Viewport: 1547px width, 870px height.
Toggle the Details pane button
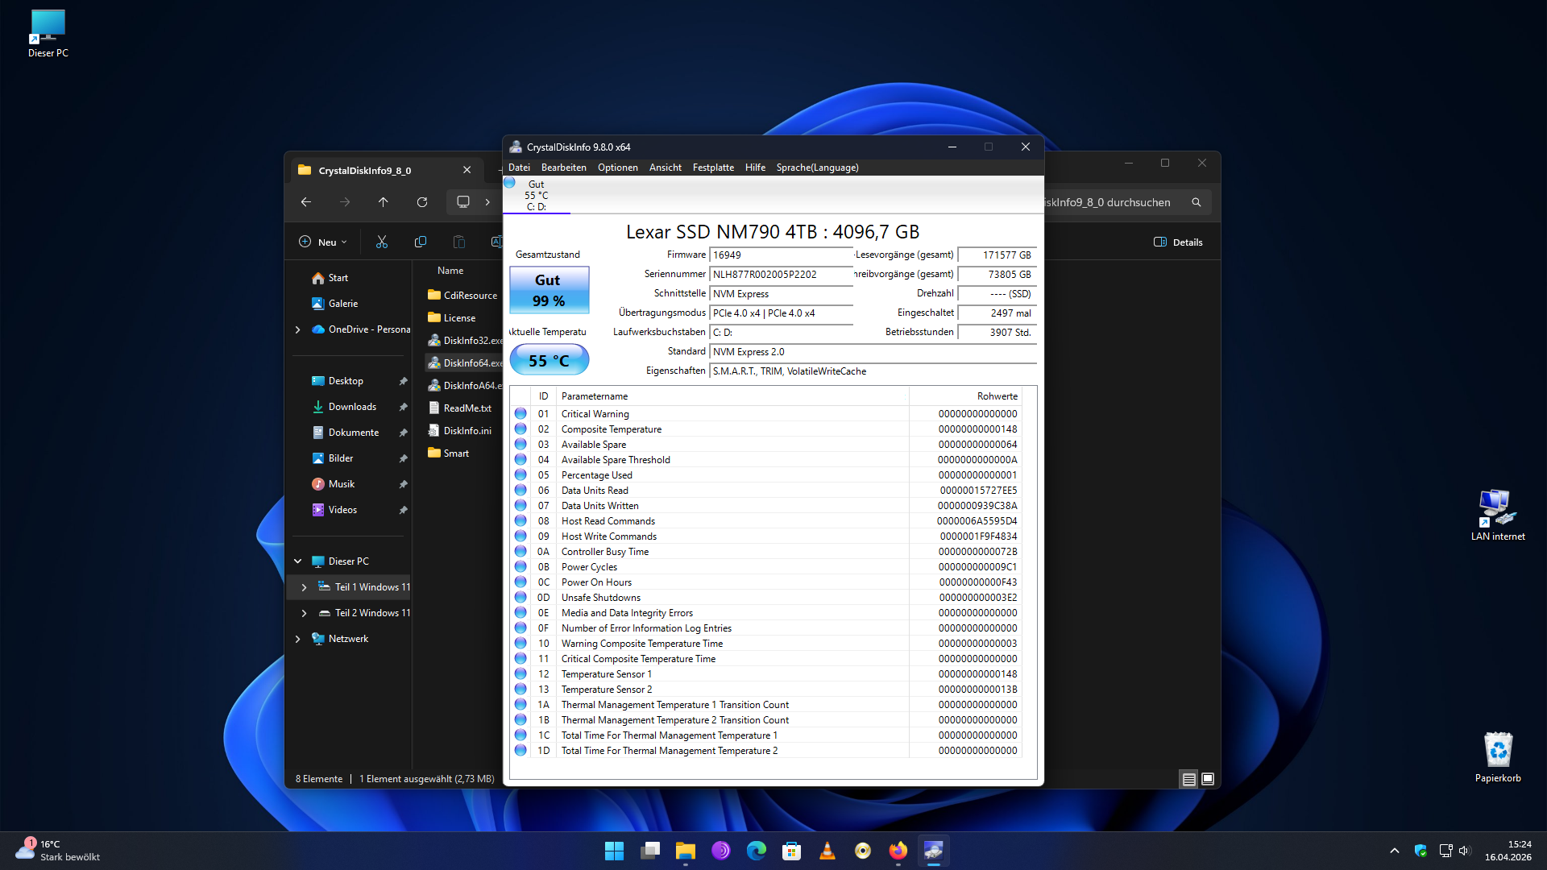pos(1178,242)
